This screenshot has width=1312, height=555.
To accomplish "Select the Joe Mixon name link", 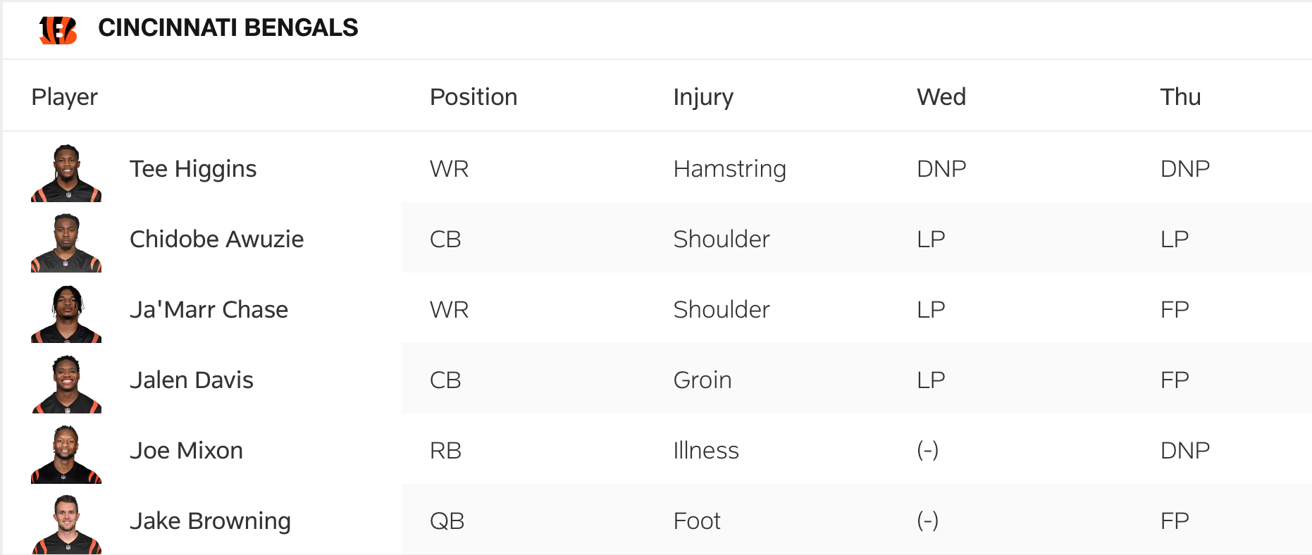I will tap(186, 451).
